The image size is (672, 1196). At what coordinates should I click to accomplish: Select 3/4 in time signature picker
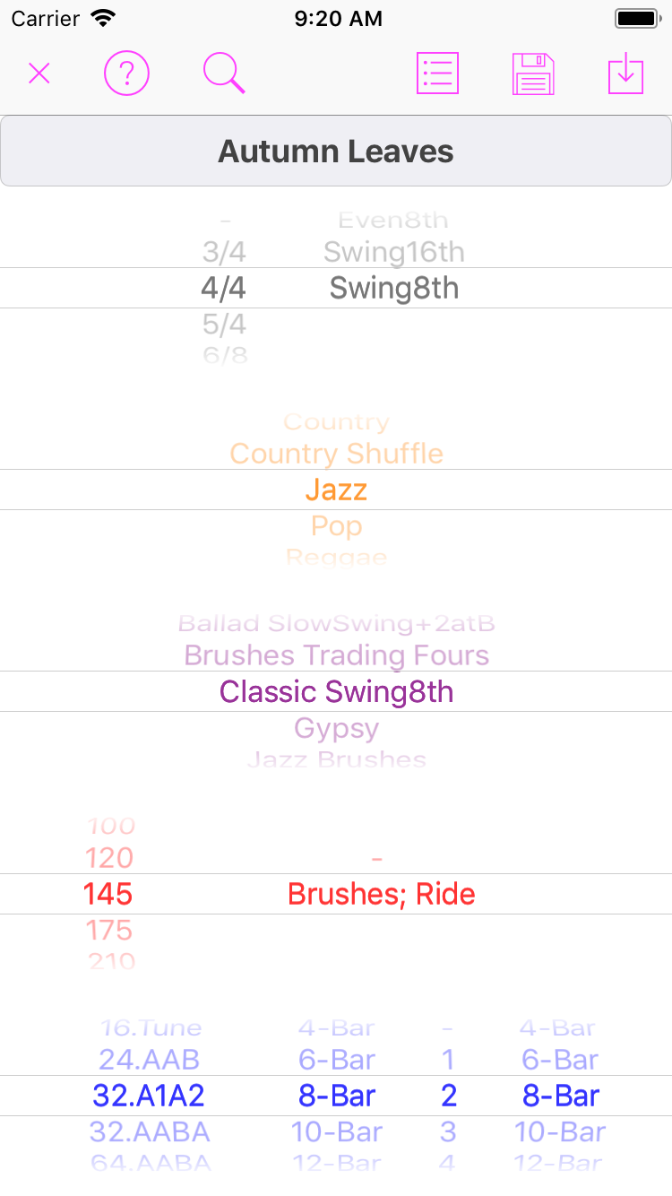pyautogui.click(x=224, y=252)
